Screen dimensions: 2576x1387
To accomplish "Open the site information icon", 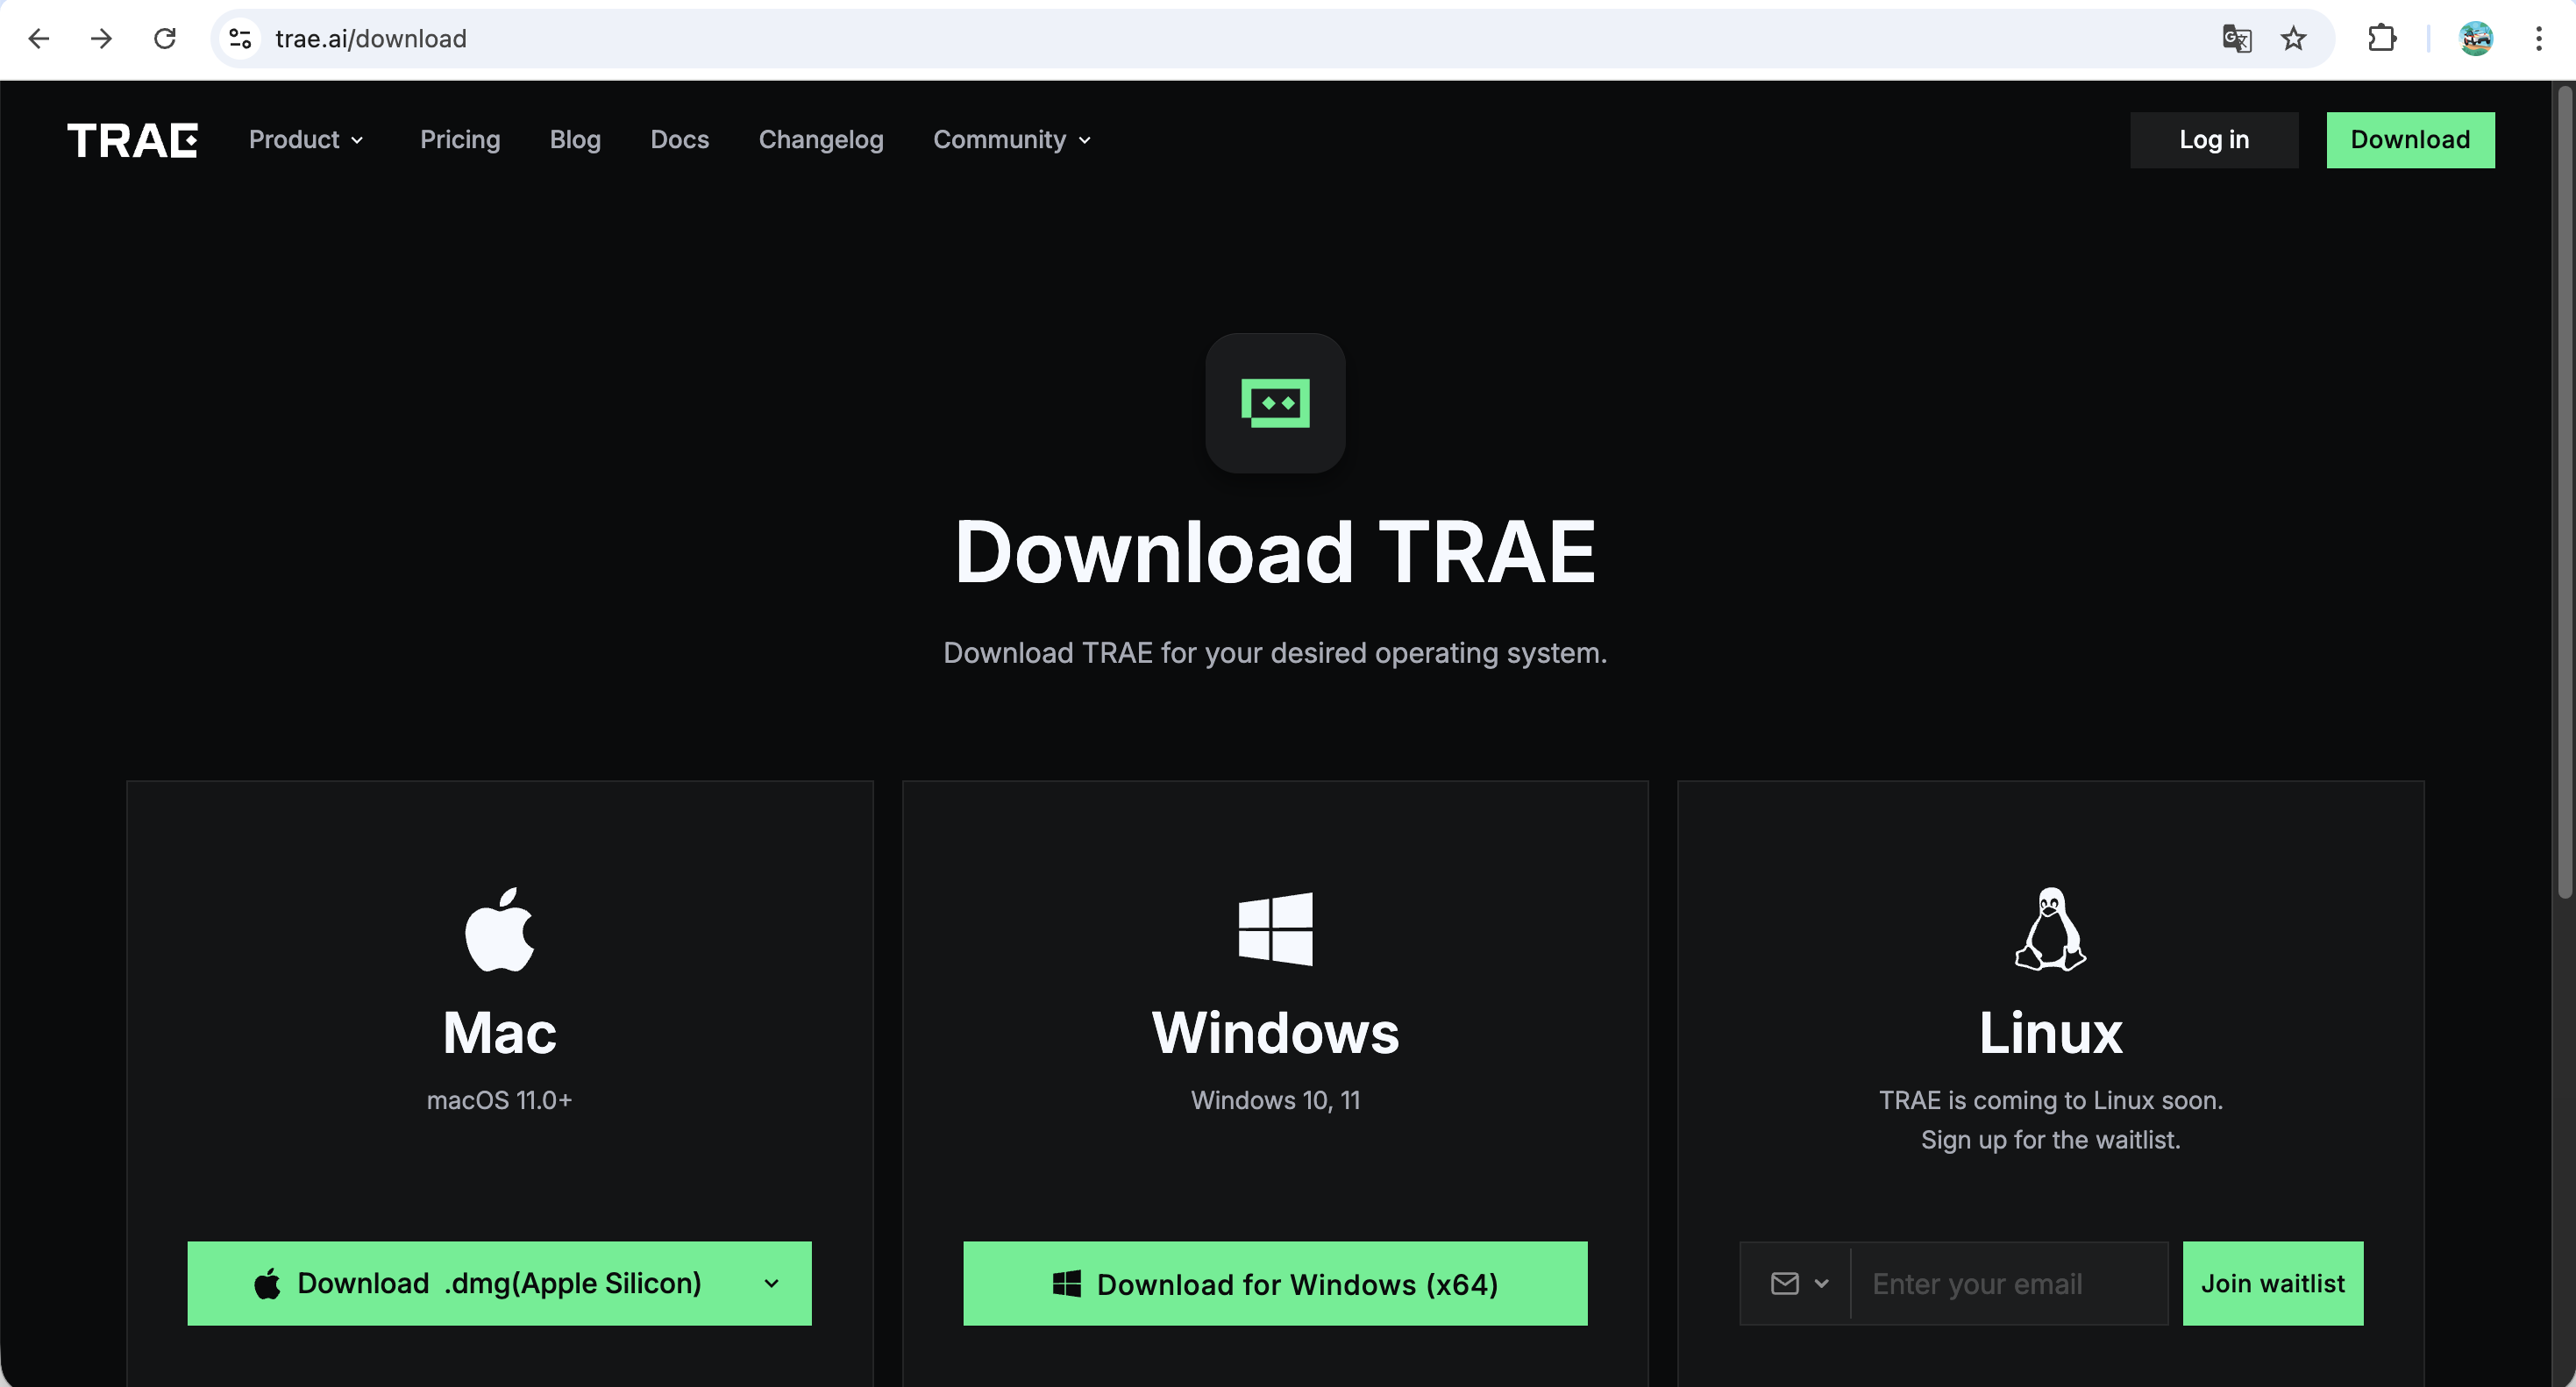I will click(x=240, y=39).
